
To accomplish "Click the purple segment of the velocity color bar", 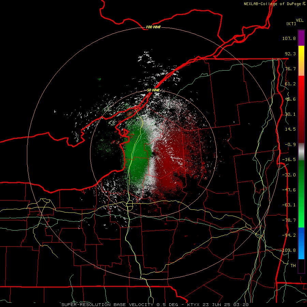I will [301, 38].
